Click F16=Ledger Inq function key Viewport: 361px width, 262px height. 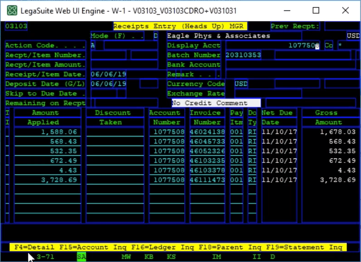163,247
